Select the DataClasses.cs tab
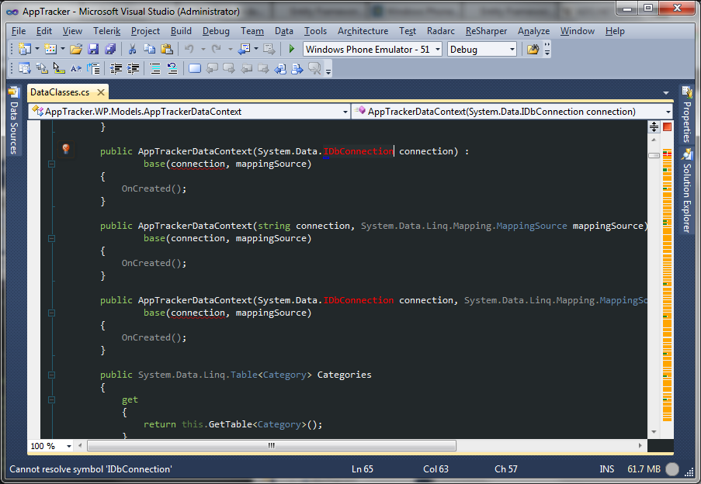 tap(60, 92)
